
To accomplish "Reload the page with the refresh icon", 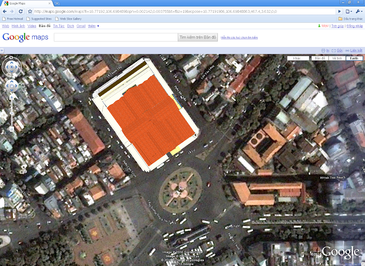I will click(x=21, y=11).
